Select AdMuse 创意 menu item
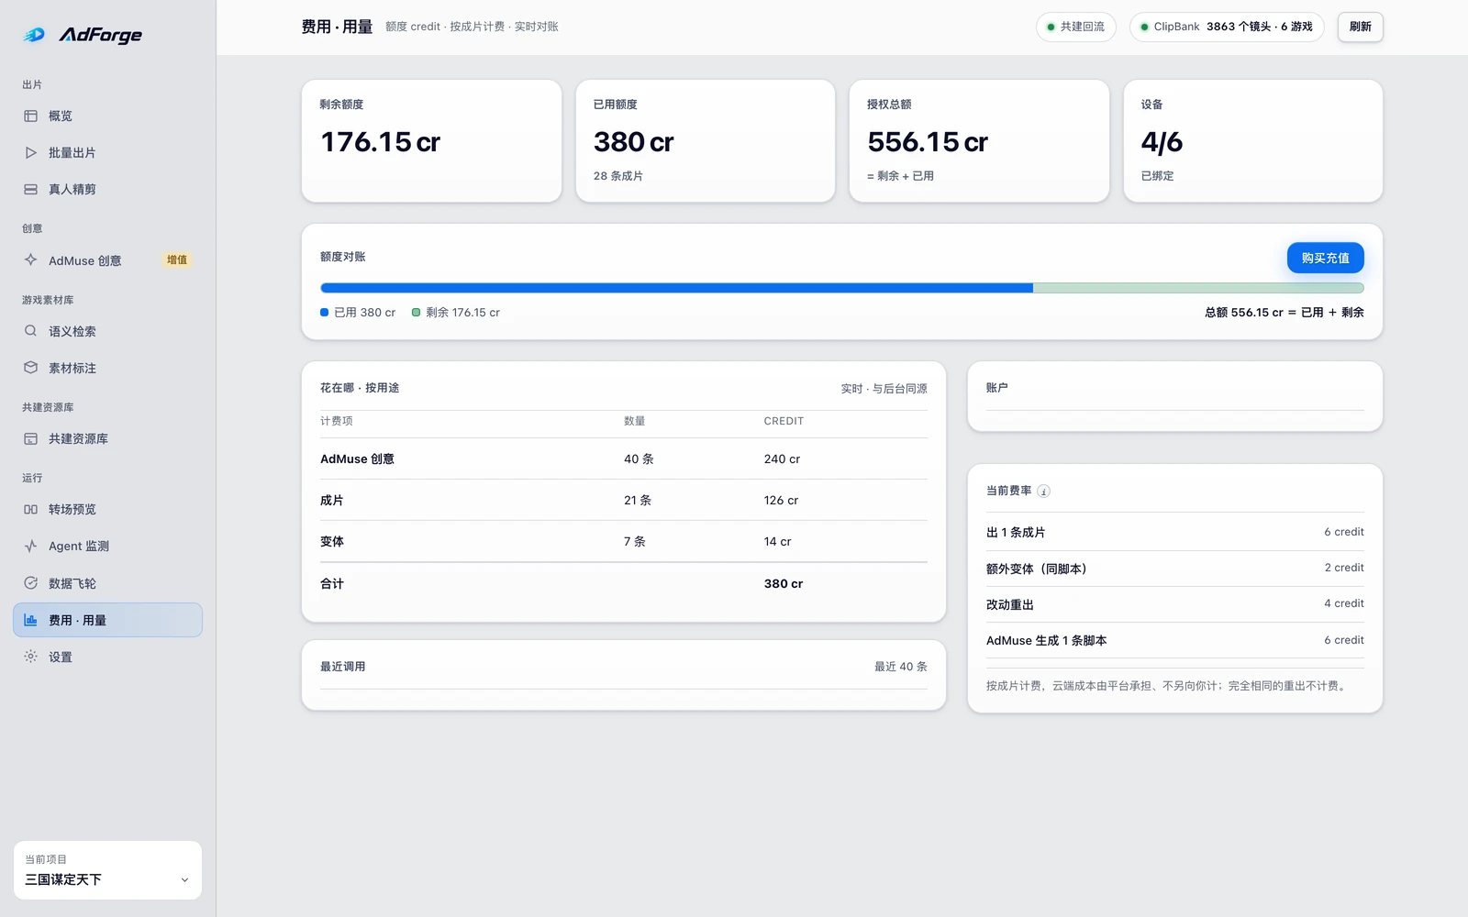This screenshot has height=917, width=1468. pyautogui.click(x=107, y=260)
